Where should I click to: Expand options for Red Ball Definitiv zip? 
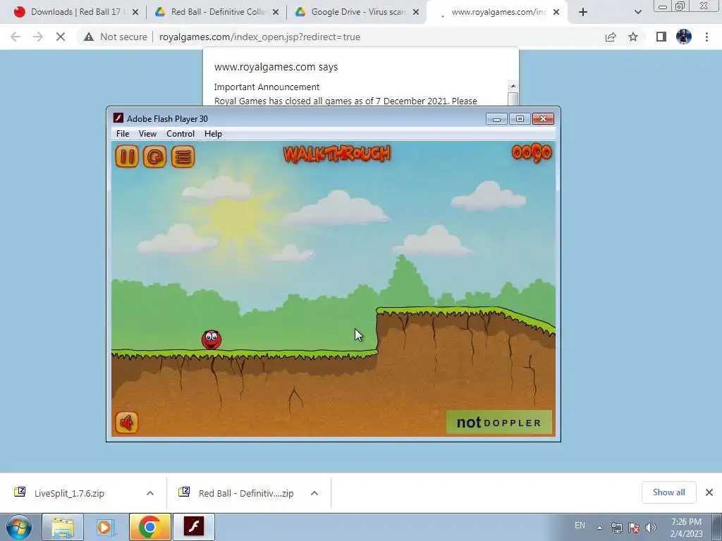pyautogui.click(x=314, y=493)
